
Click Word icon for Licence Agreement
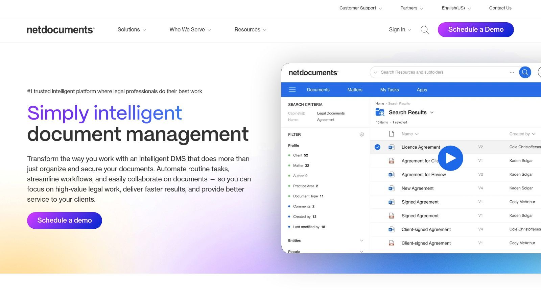[391, 147]
